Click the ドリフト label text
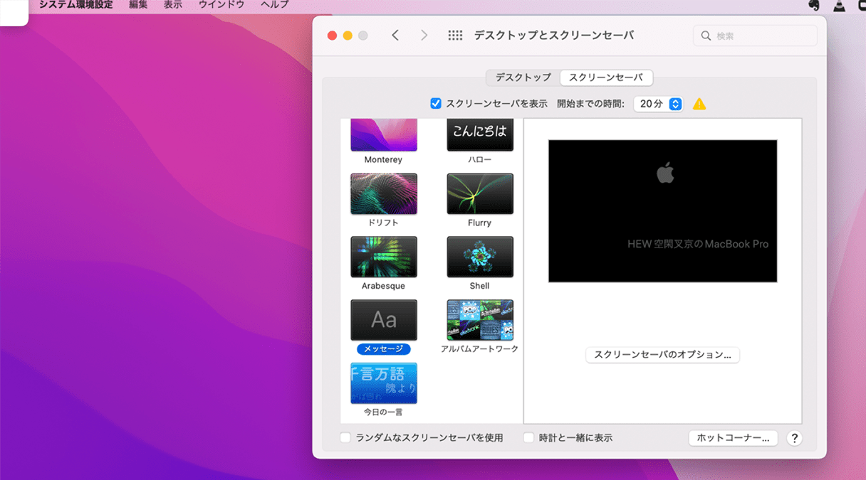The height and width of the screenshot is (480, 866). [384, 223]
